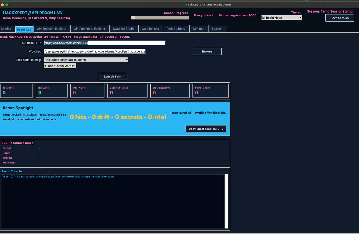Open the API Endpoint Explorer tab

click(52, 29)
